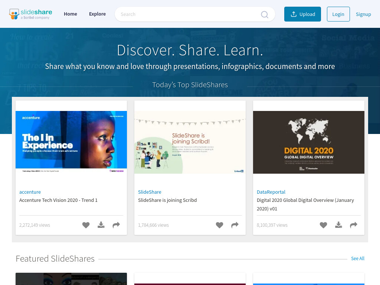Like the Digital 2020 Global Overview slideshow
Viewport: 380px width, 285px height.
323,225
